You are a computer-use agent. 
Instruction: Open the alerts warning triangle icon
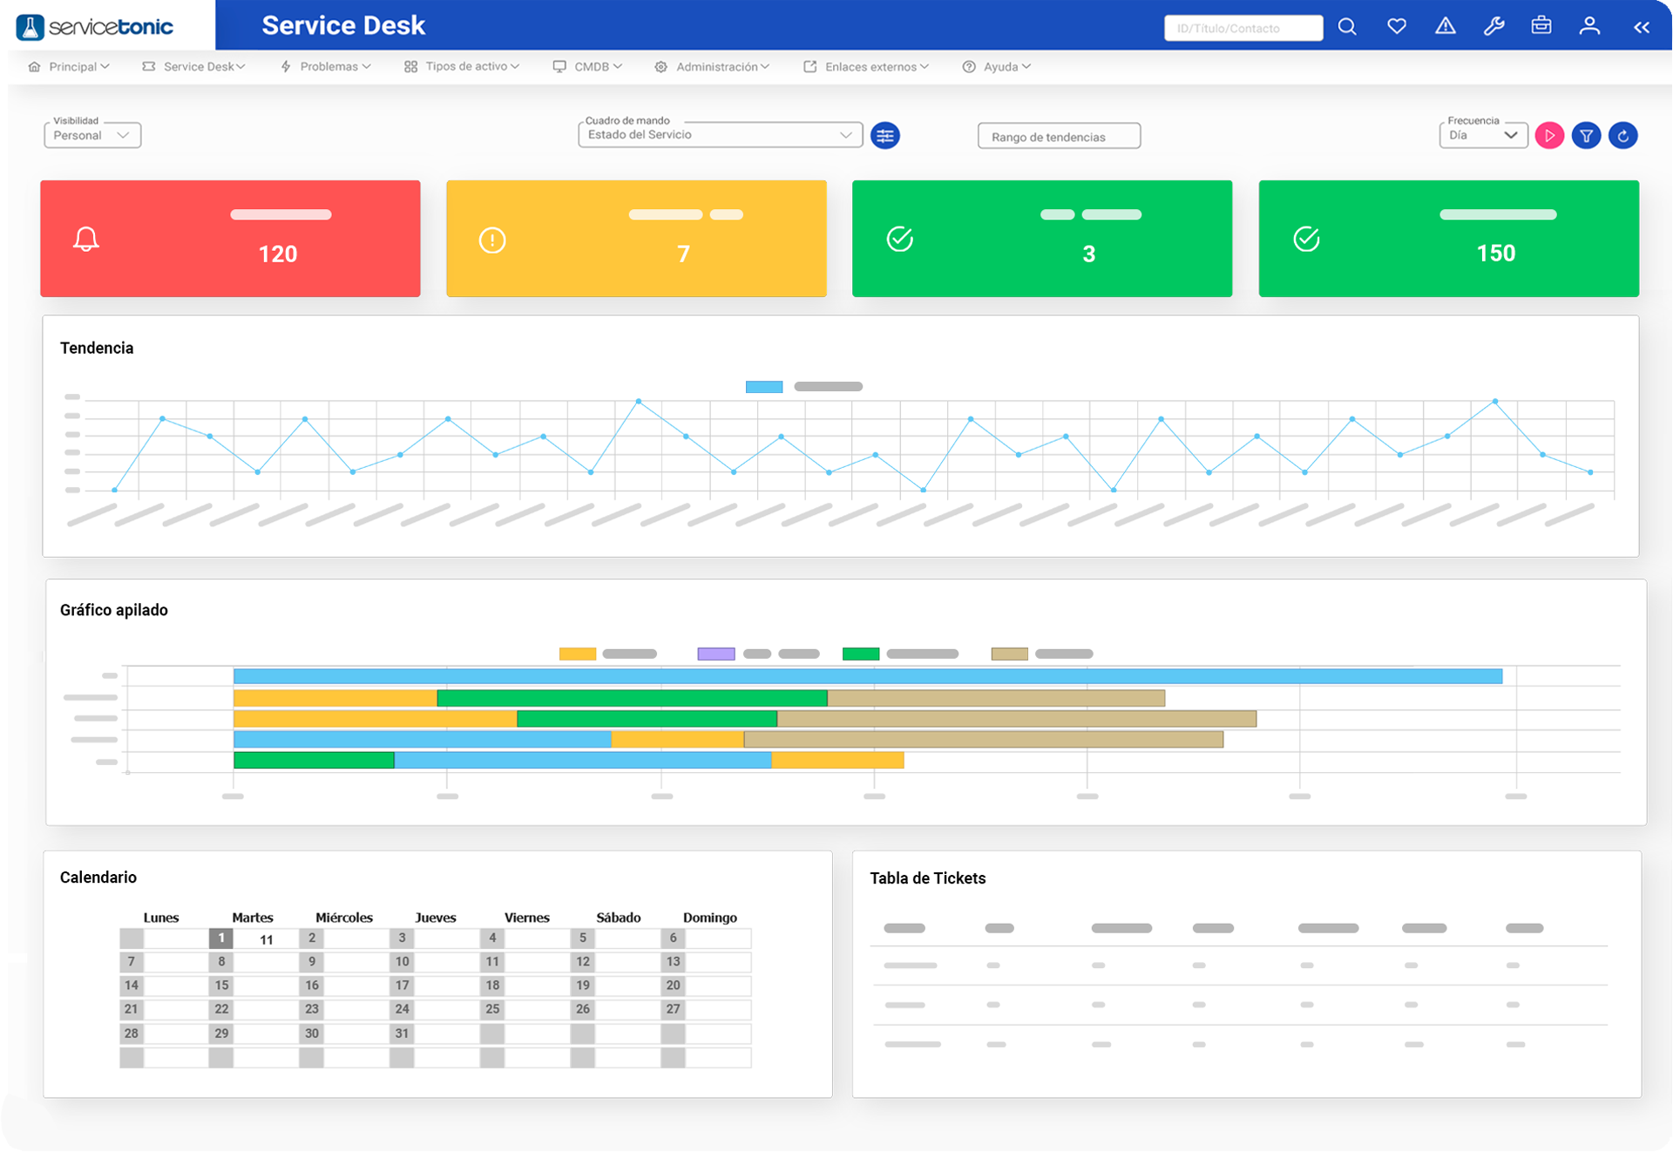tap(1446, 27)
